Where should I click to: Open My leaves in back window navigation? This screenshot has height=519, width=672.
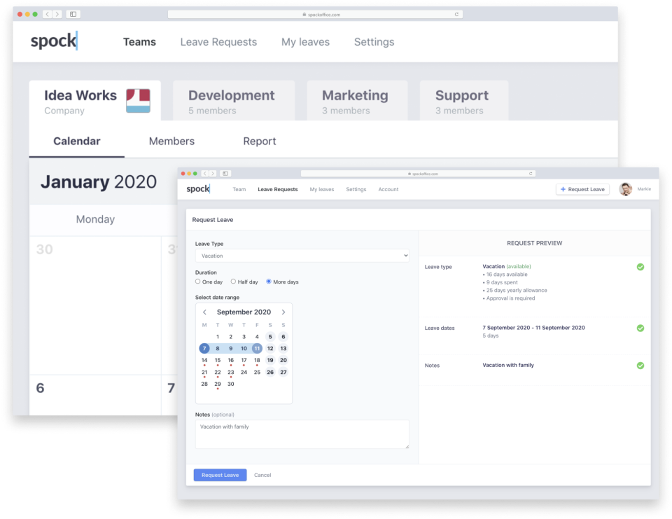(x=306, y=41)
